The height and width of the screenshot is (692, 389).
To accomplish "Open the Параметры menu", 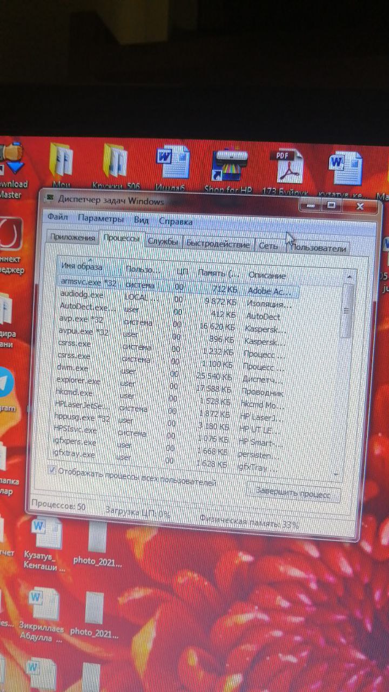I will tap(100, 219).
